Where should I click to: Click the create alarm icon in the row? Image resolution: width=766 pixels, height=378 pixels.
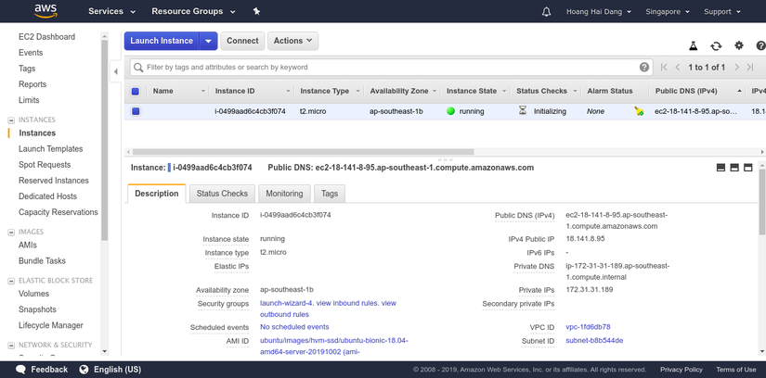click(x=639, y=111)
